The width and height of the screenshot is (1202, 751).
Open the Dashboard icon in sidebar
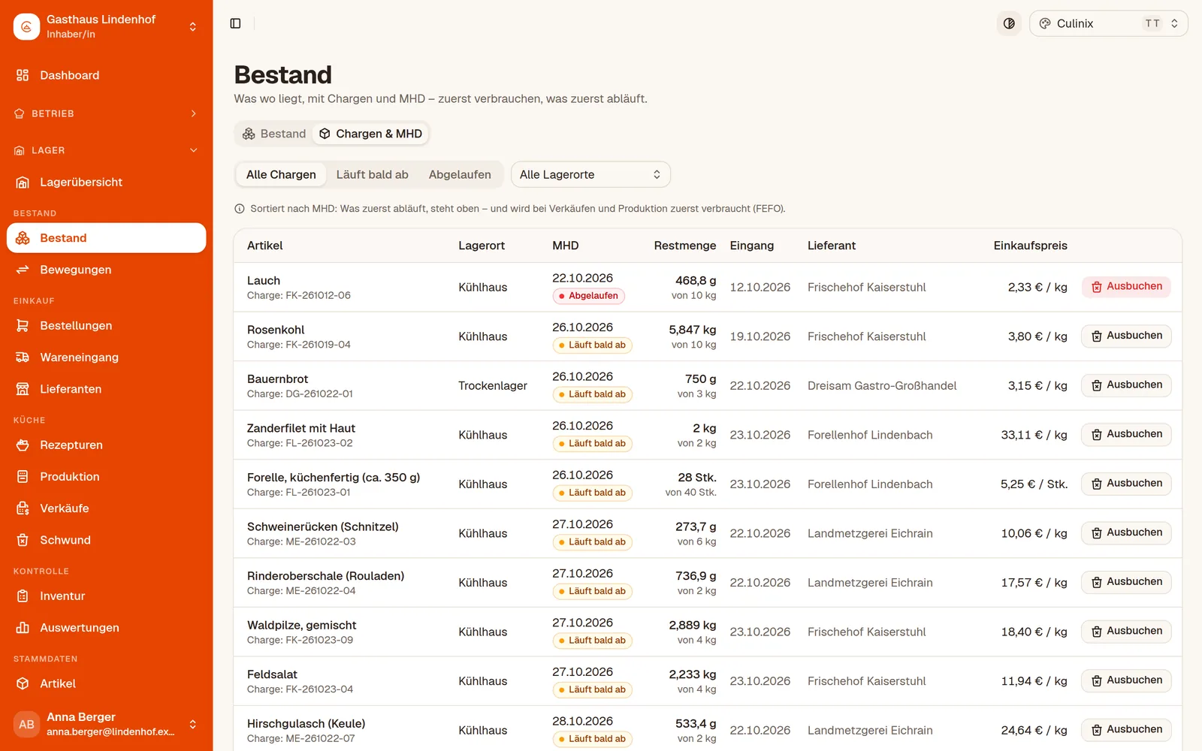coord(23,75)
